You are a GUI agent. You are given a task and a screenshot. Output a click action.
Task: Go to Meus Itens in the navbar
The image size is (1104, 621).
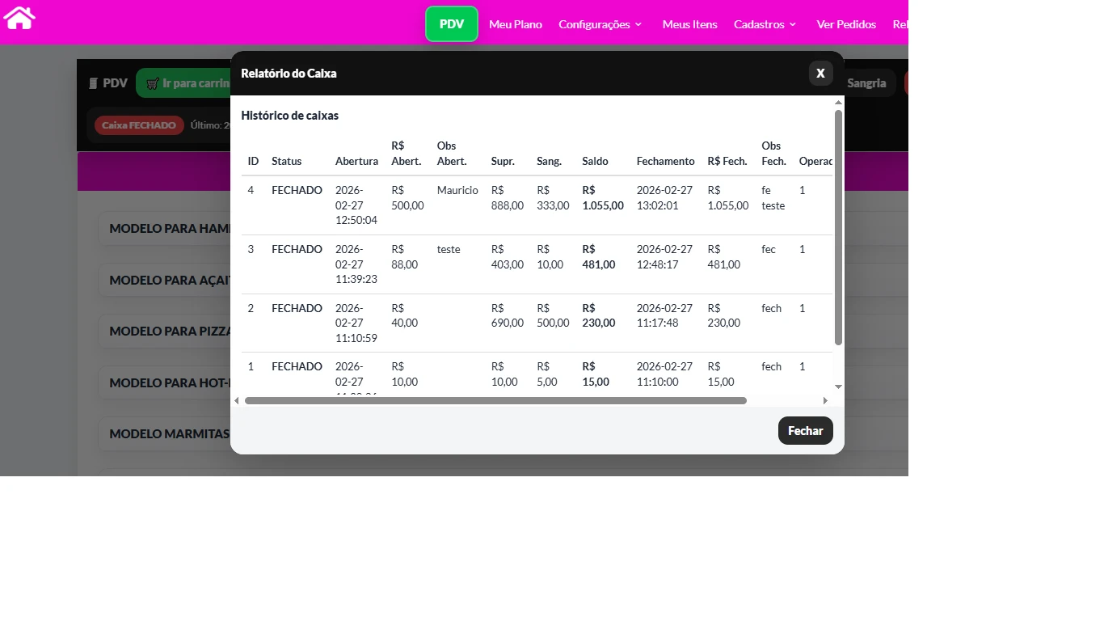[x=689, y=24]
